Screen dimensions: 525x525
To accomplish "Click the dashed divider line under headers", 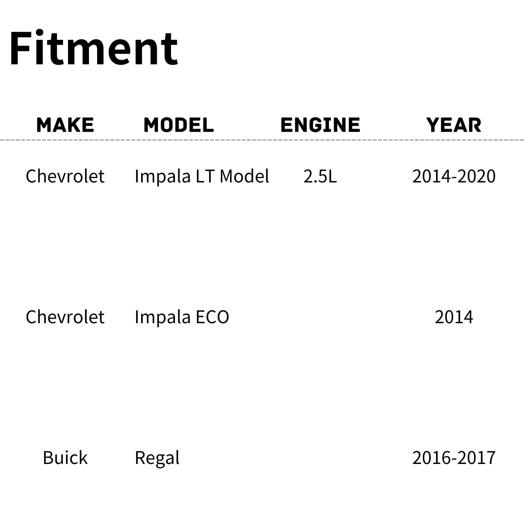I will coord(262,140).
